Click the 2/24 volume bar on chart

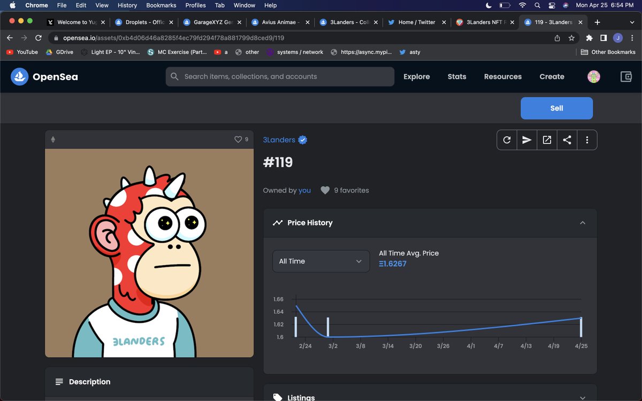[x=295, y=327]
